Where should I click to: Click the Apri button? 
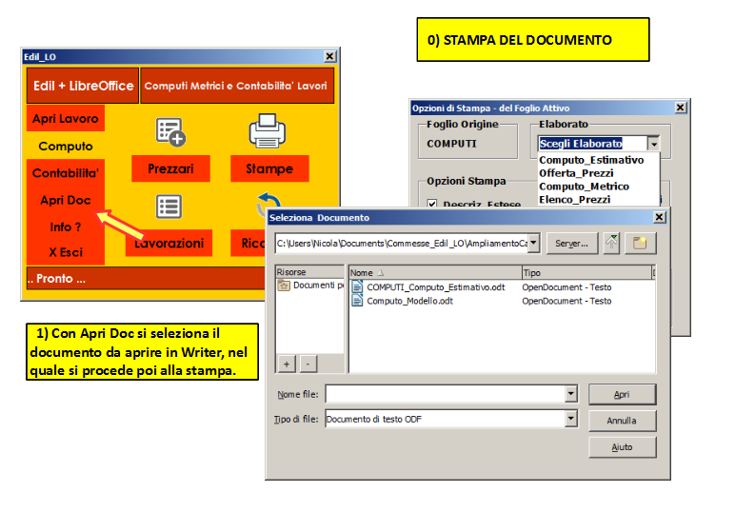coord(622,394)
